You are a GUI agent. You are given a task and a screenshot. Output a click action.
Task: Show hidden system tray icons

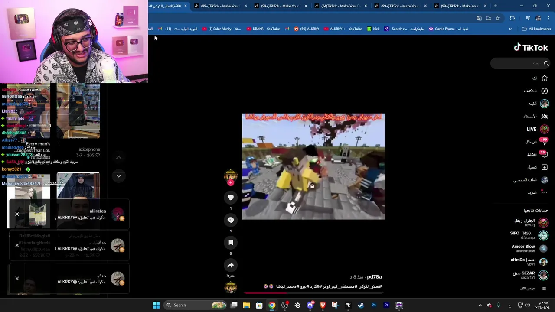point(480,305)
